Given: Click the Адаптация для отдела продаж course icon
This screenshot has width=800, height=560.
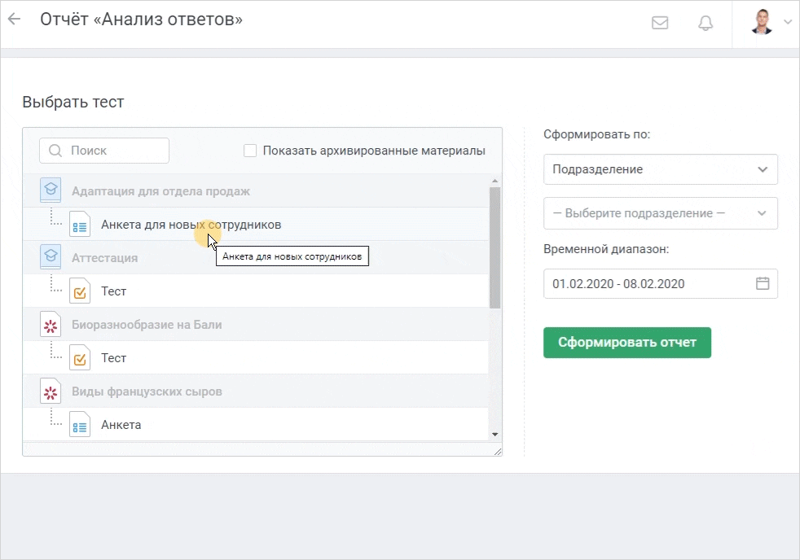Looking at the screenshot, I should click(x=51, y=190).
